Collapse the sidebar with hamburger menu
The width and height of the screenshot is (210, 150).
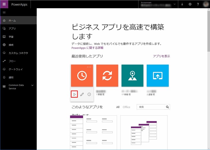4,12
